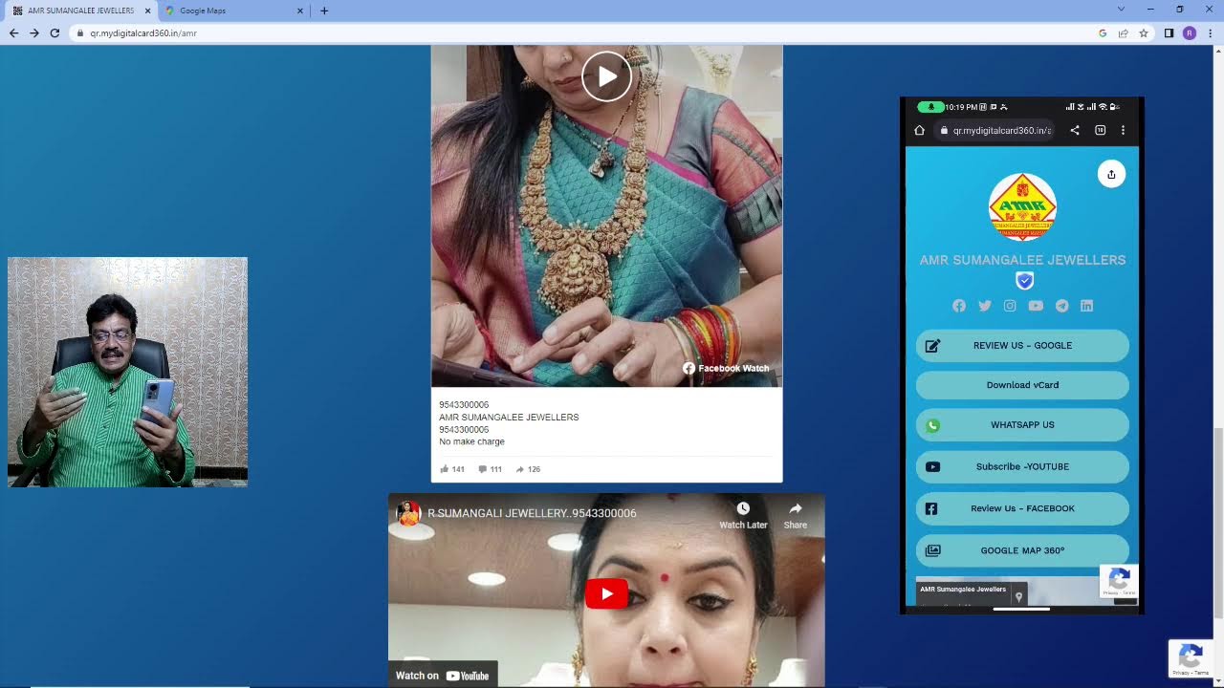The height and width of the screenshot is (688, 1224).
Task: Toggle the Chrome side panel
Action: 1169,32
